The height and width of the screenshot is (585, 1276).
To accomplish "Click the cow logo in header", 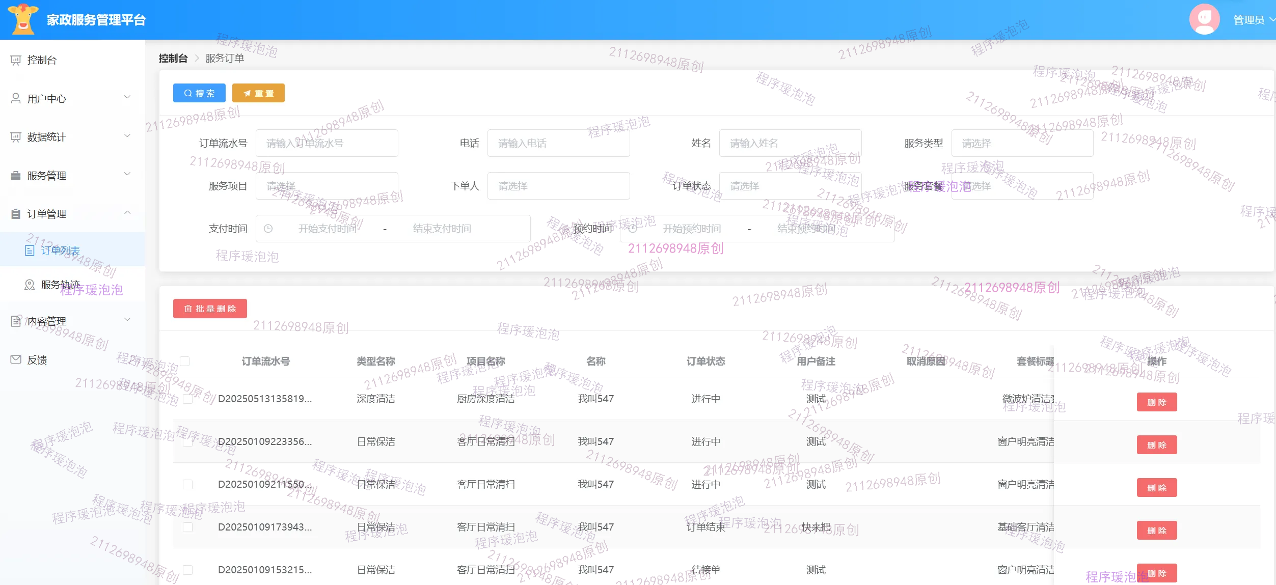I will tap(23, 19).
